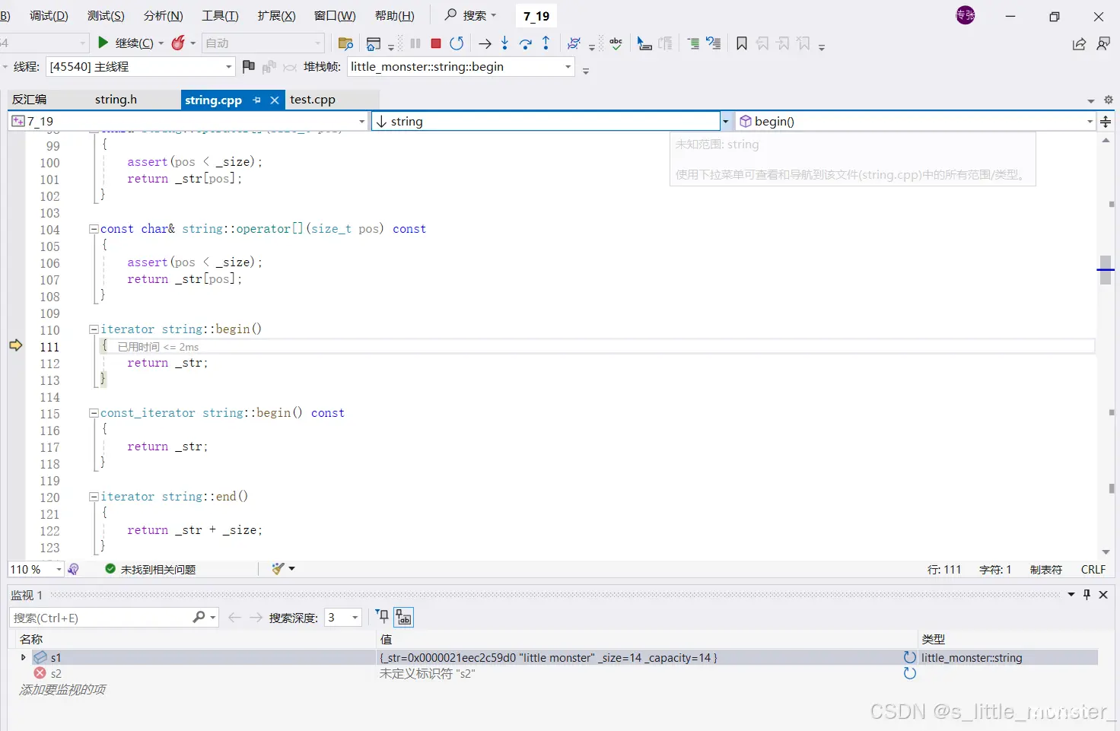1120x731 pixels.
Task: Click the user account avatar
Action: click(966, 15)
